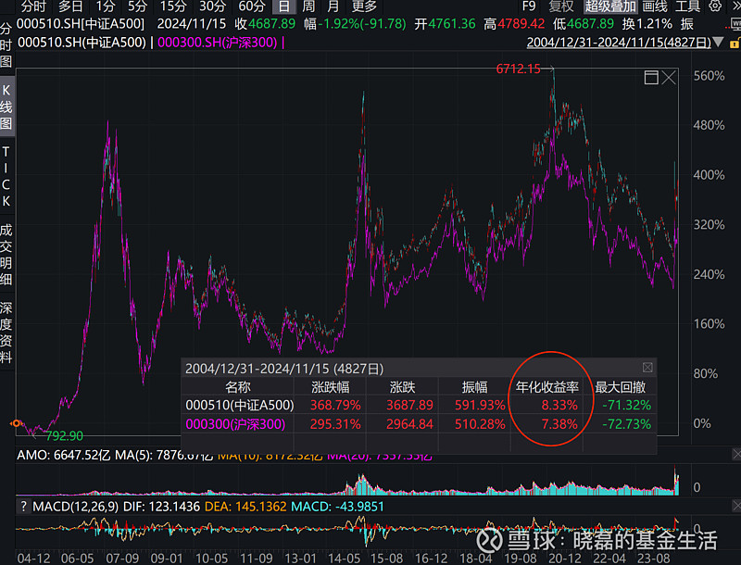
Task: Click the 560% axis label
Action: [709, 76]
